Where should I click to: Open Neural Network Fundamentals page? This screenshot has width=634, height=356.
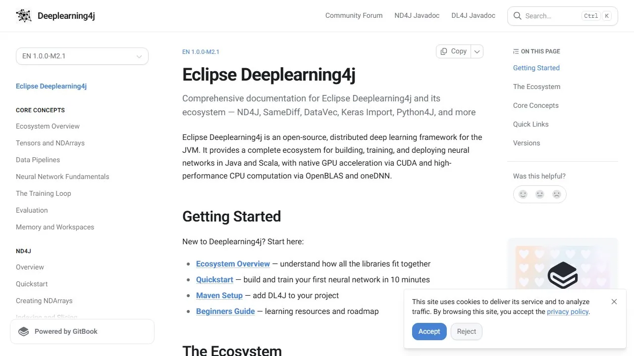point(62,177)
